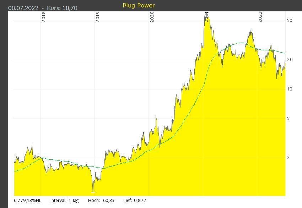Click the Tief: 0,877 low value
Viewport: 302px width, 208px height.
135,201
